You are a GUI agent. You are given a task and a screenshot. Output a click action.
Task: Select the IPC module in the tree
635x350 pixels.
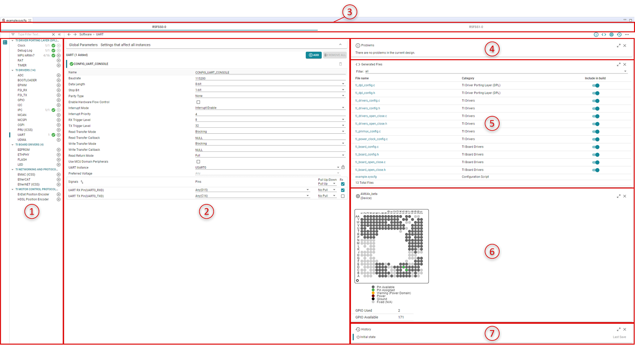tap(20, 110)
